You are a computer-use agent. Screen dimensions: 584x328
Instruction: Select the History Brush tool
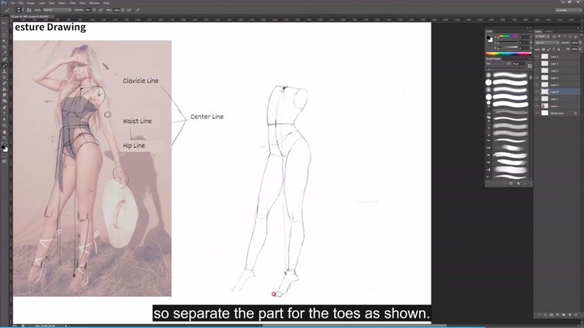point(5,78)
